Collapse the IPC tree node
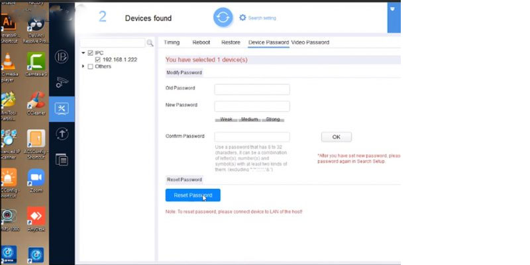 click(x=83, y=53)
